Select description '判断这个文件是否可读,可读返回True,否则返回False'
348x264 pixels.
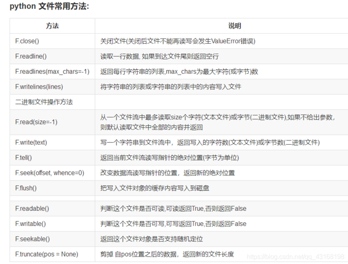(x=173, y=209)
